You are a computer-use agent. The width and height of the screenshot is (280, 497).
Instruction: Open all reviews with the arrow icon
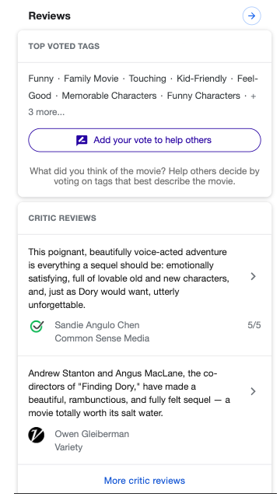[x=251, y=16]
